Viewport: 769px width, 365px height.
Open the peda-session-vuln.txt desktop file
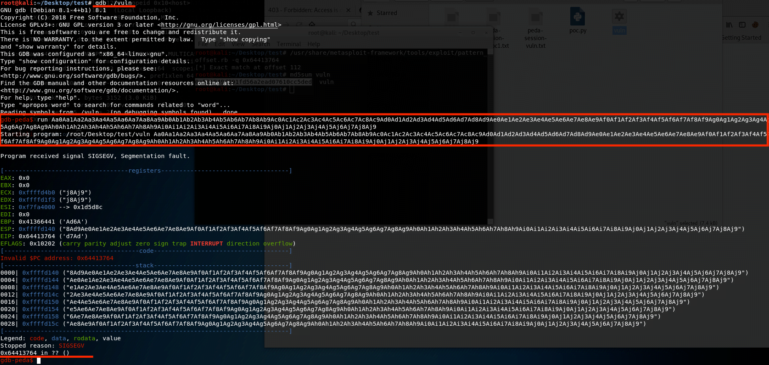click(x=535, y=19)
